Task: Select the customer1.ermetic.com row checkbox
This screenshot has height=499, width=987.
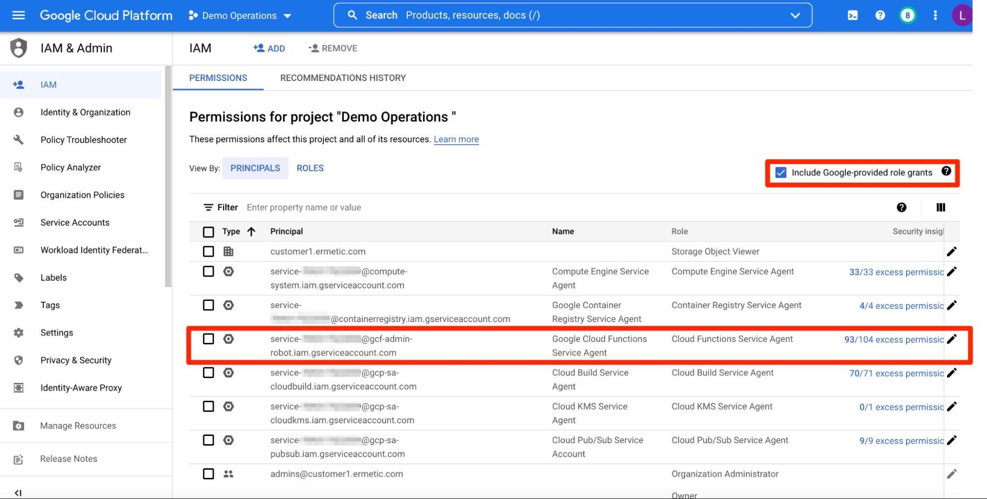Action: [x=208, y=251]
